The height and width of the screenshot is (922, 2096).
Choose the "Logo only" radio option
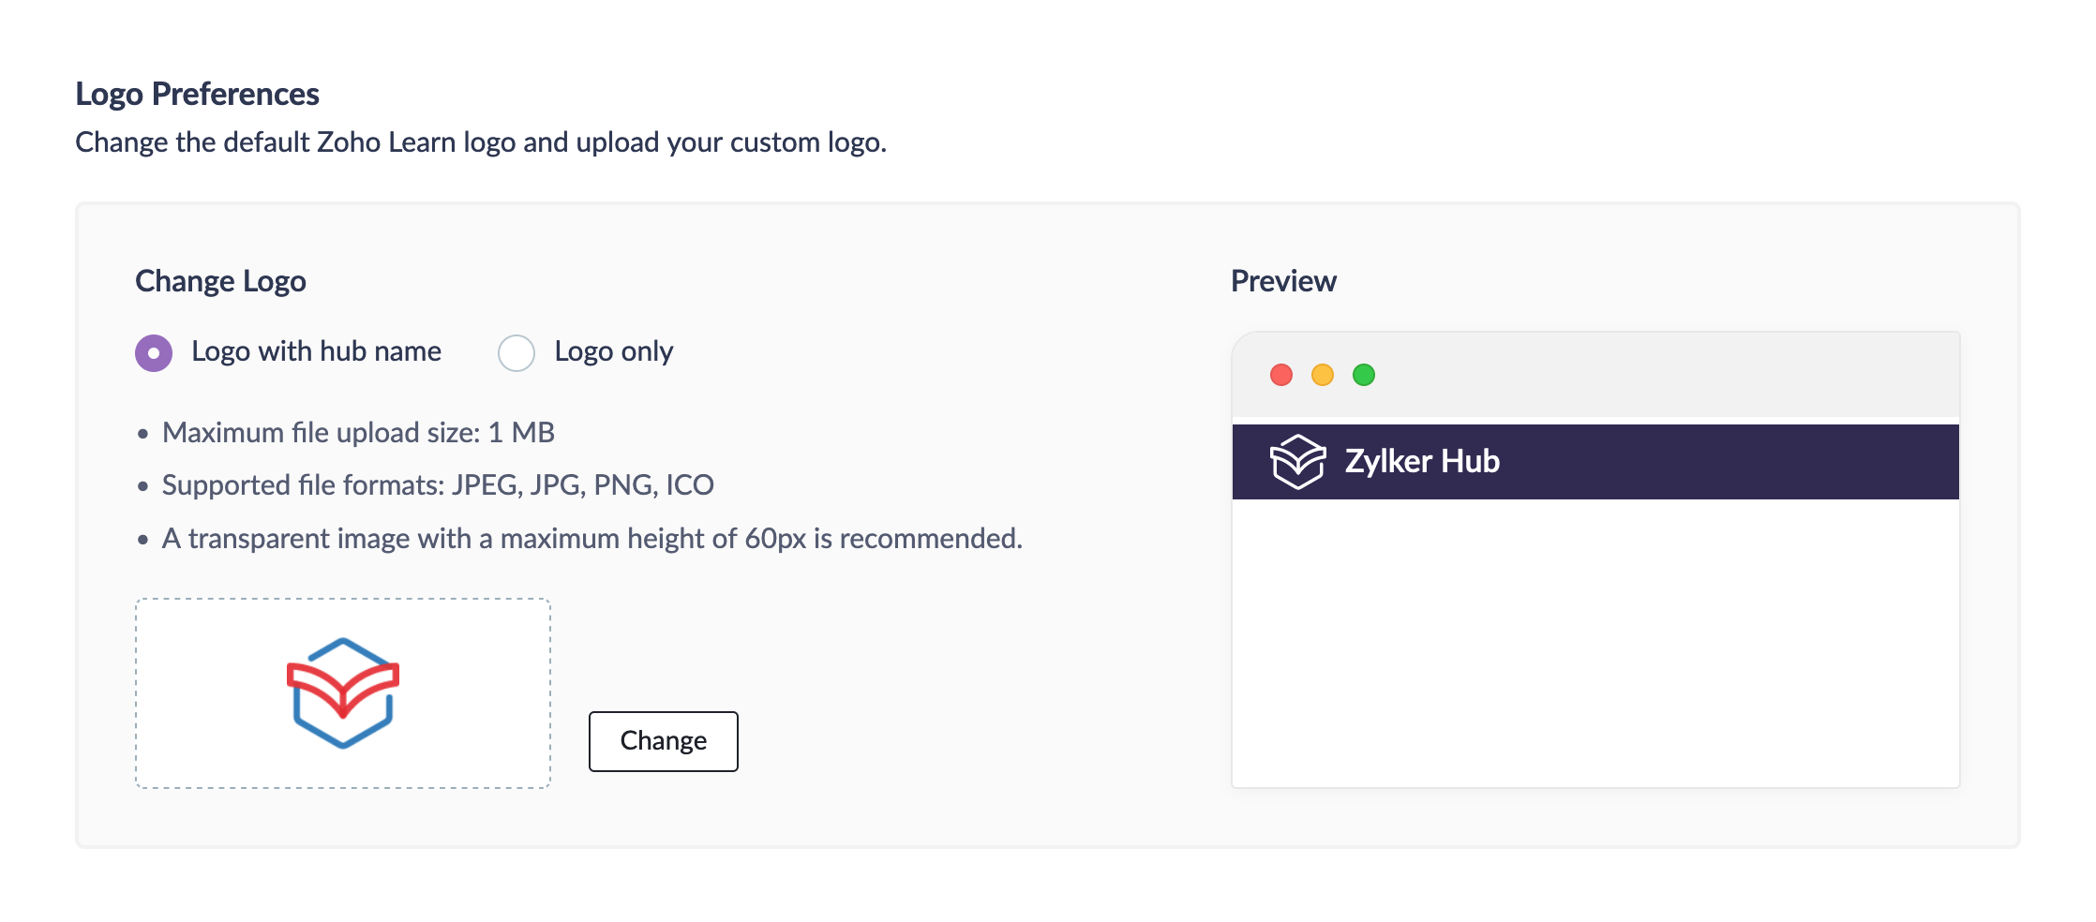coord(517,353)
